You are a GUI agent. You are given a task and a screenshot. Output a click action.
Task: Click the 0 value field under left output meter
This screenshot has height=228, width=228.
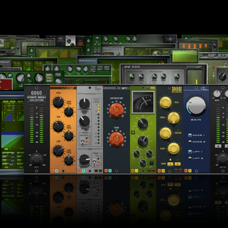[x=218, y=146]
